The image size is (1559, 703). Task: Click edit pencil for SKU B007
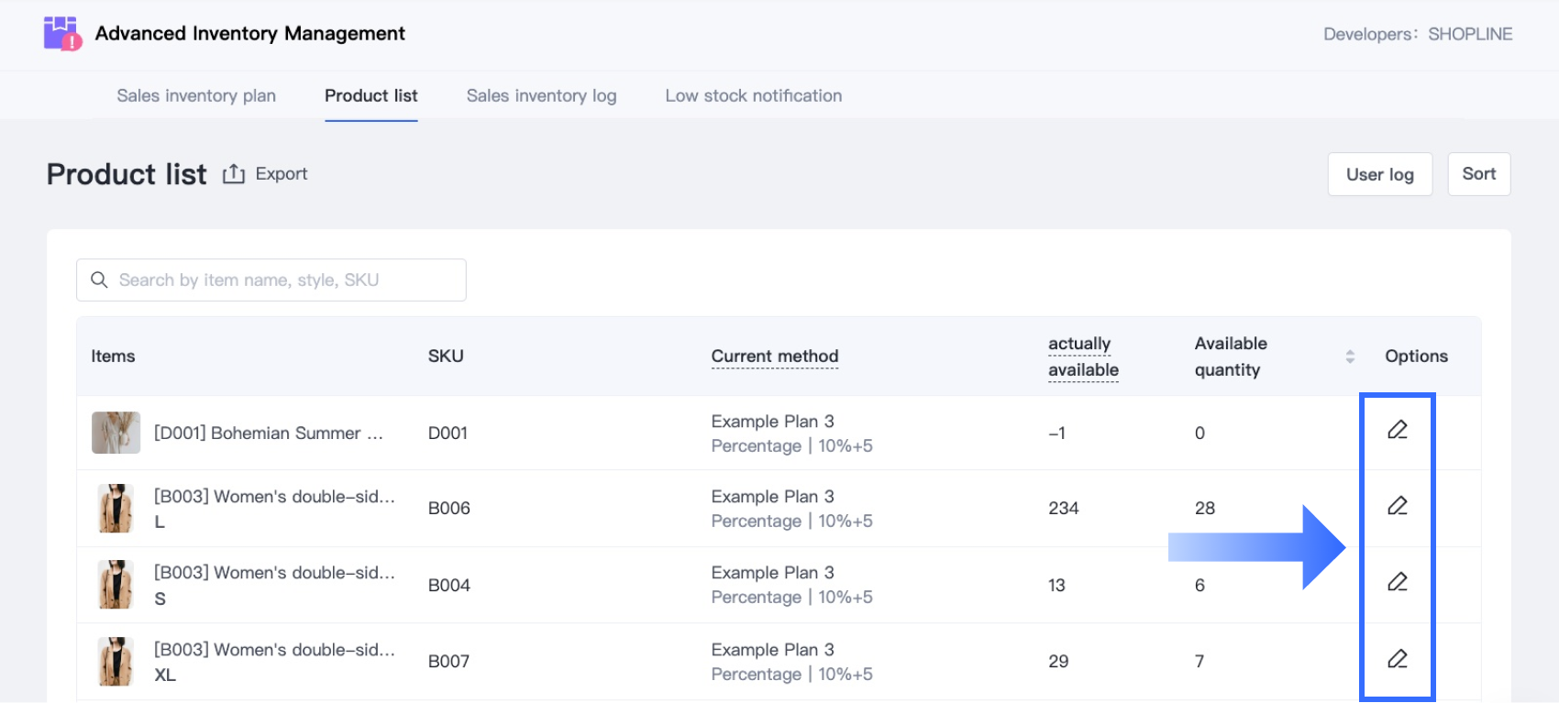click(1397, 659)
